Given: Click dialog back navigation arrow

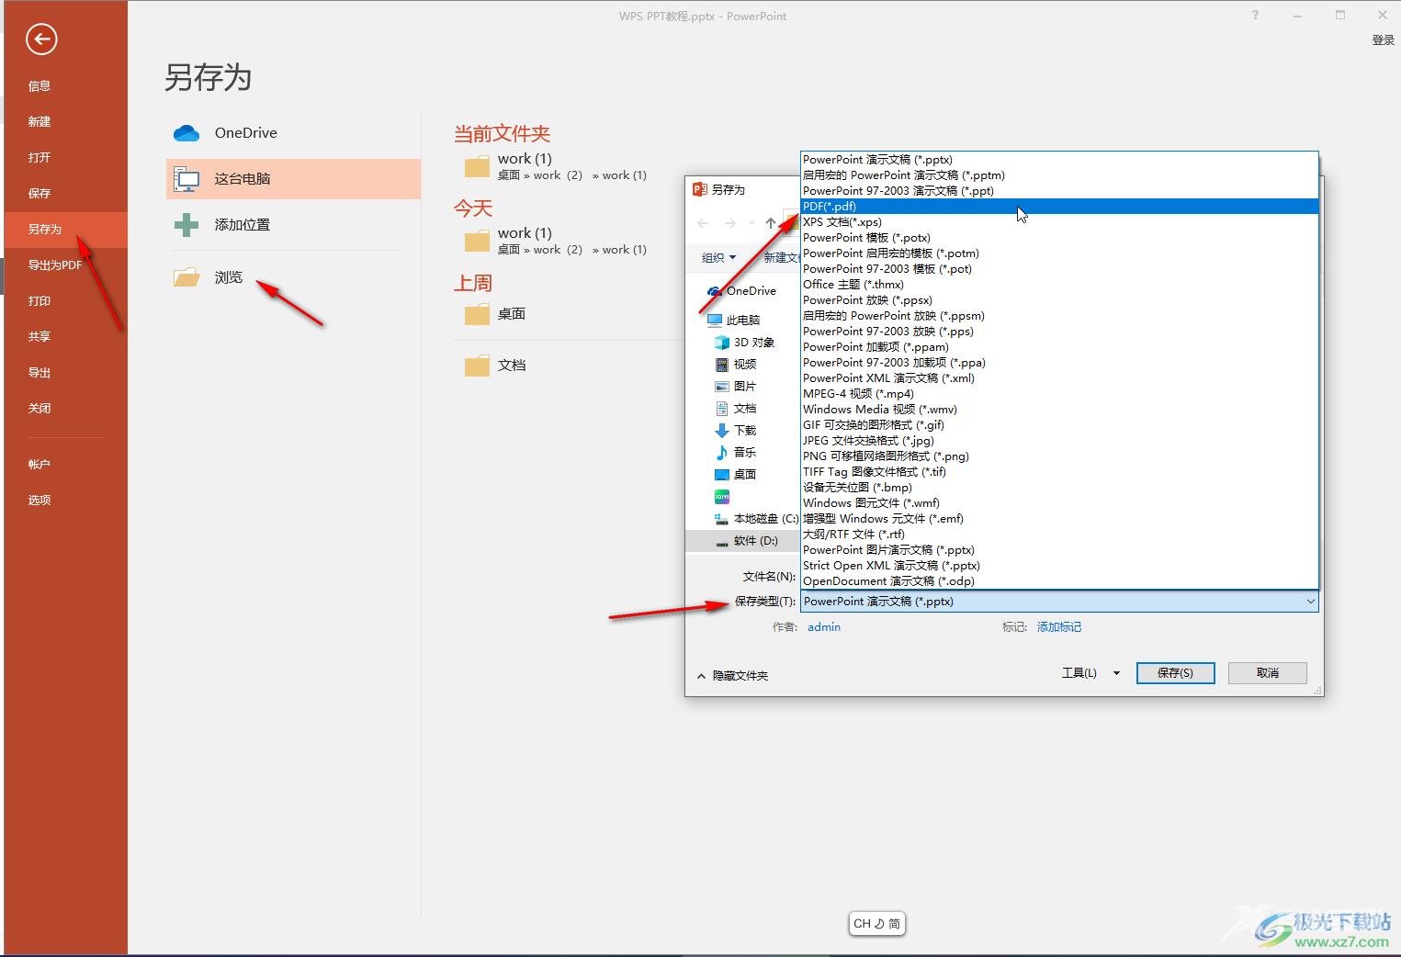Looking at the screenshot, I should pyautogui.click(x=703, y=223).
